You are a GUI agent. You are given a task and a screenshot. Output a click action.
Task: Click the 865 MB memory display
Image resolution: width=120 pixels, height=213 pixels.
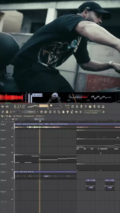pos(67,106)
